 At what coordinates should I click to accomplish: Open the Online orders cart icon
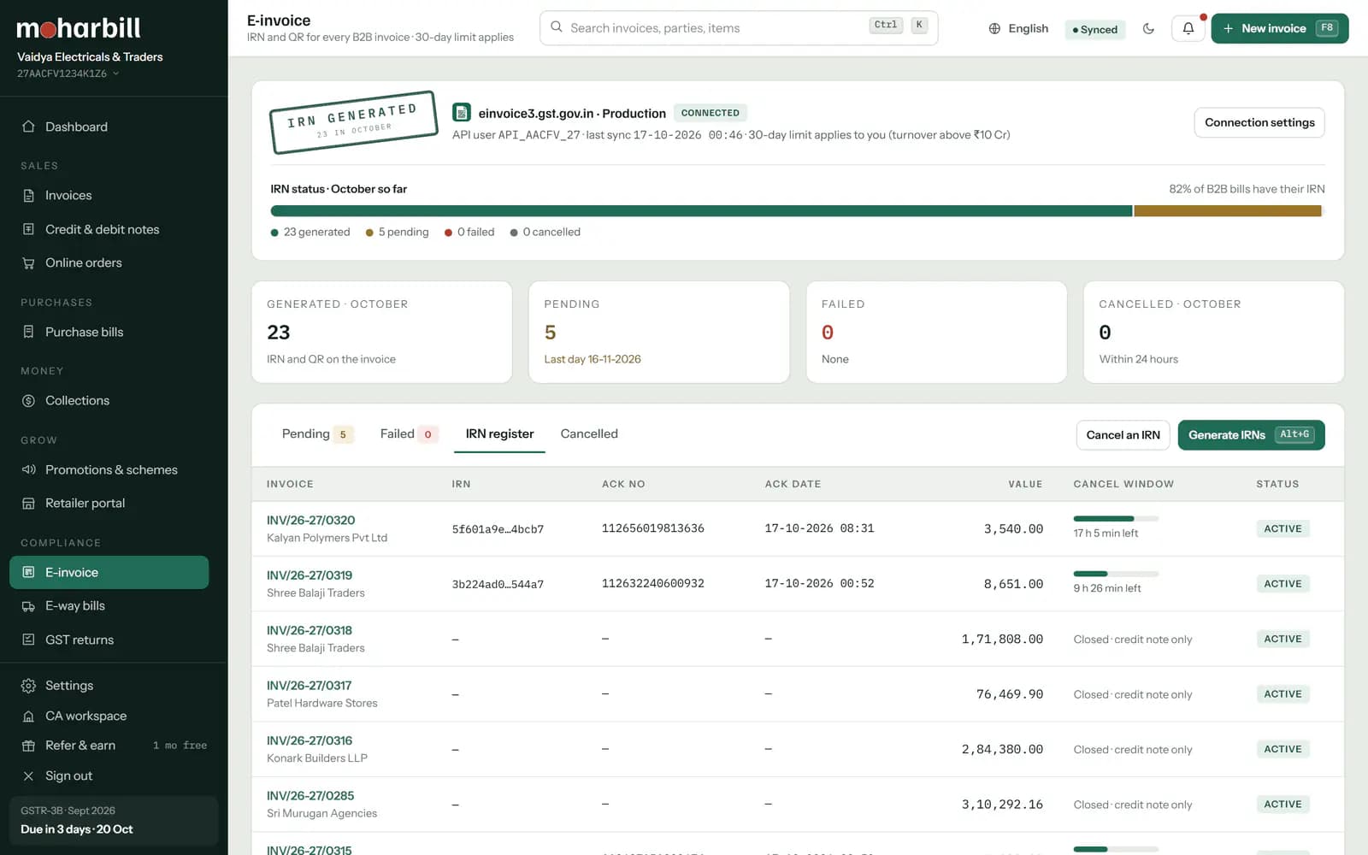(28, 263)
